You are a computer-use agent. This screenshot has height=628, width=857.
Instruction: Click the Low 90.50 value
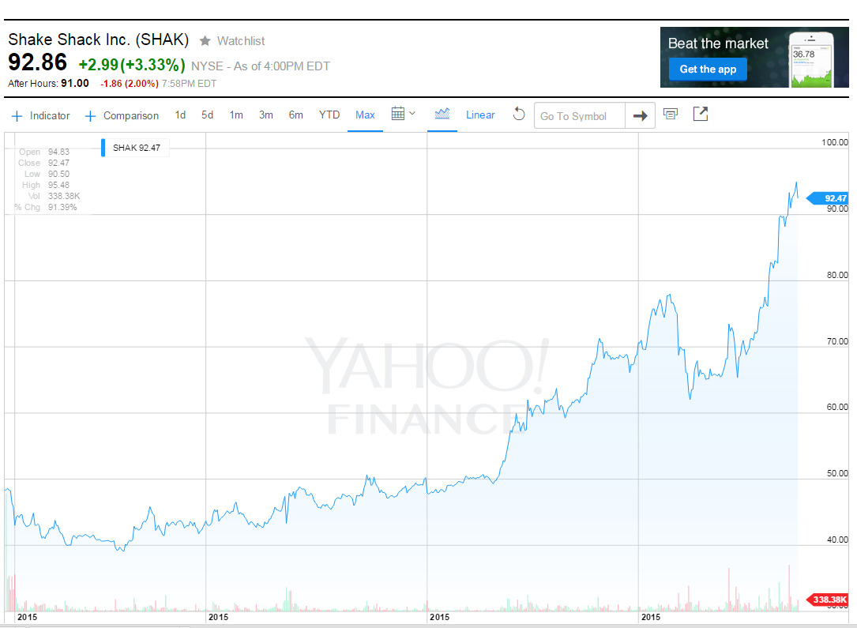[58, 174]
